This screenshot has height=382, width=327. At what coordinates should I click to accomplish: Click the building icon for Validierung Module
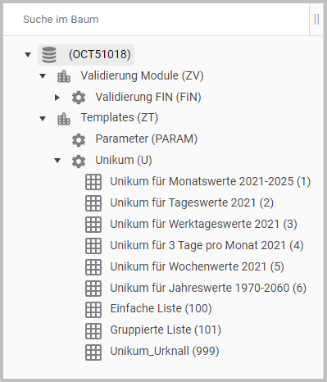(x=64, y=76)
